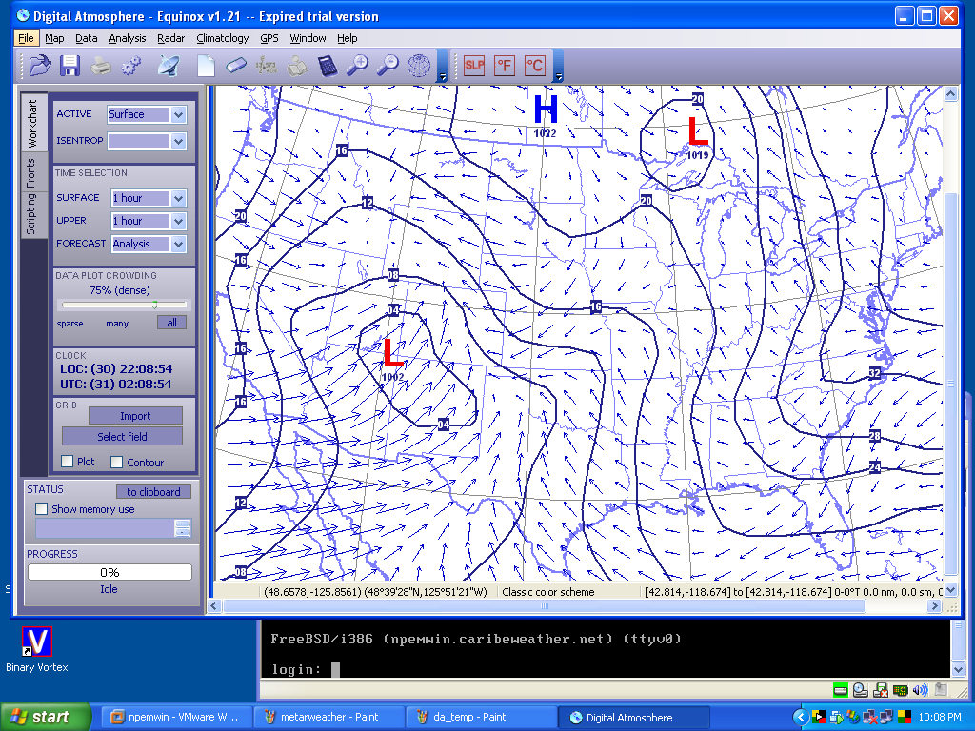975x731 pixels.
Task: Click the status field stepper arrows
Action: [x=182, y=528]
